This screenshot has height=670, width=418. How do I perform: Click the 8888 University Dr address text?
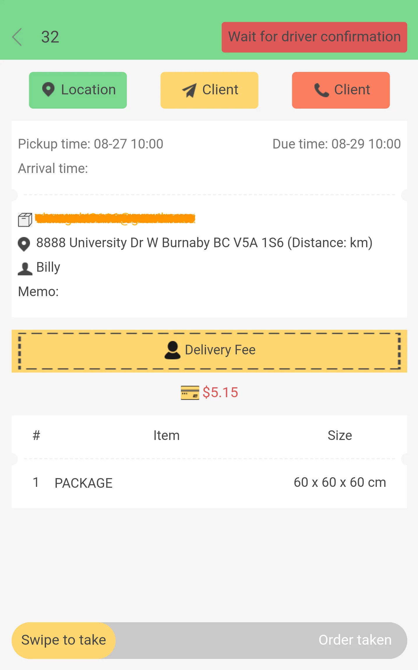tap(204, 243)
